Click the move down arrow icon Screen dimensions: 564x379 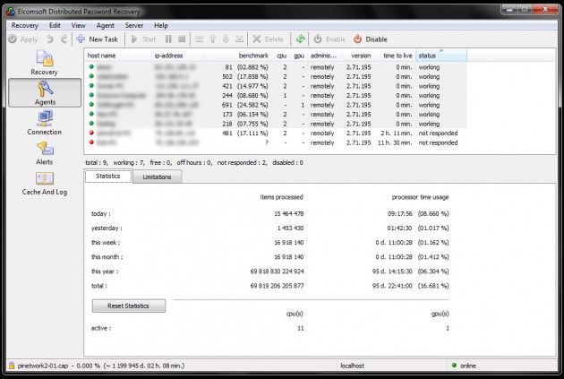coord(226,39)
